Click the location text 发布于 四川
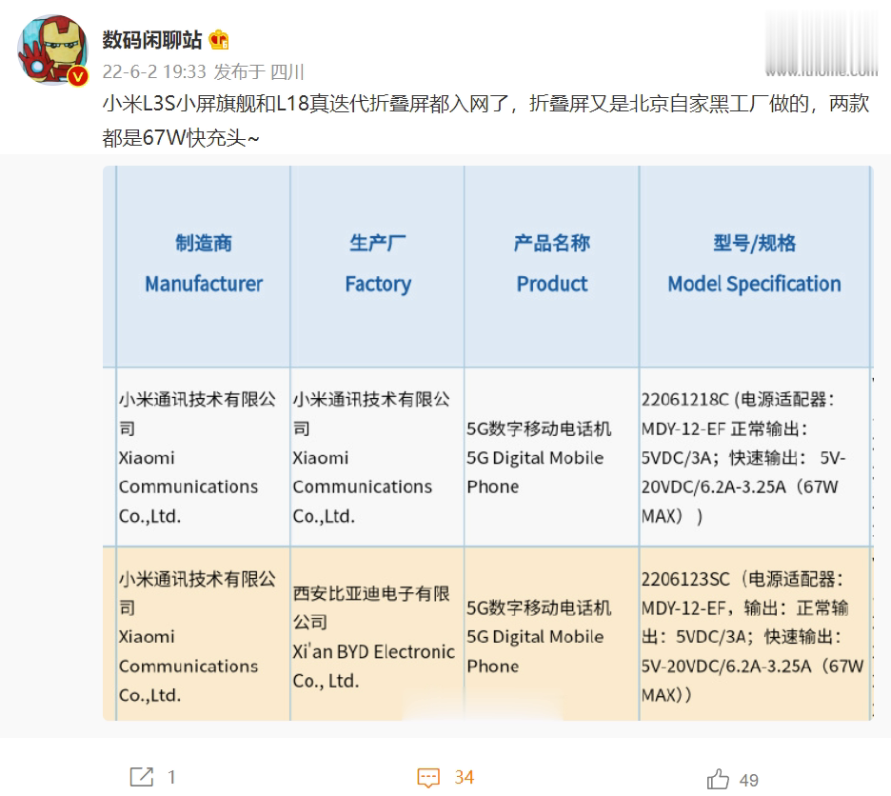891x796 pixels. [x=259, y=71]
